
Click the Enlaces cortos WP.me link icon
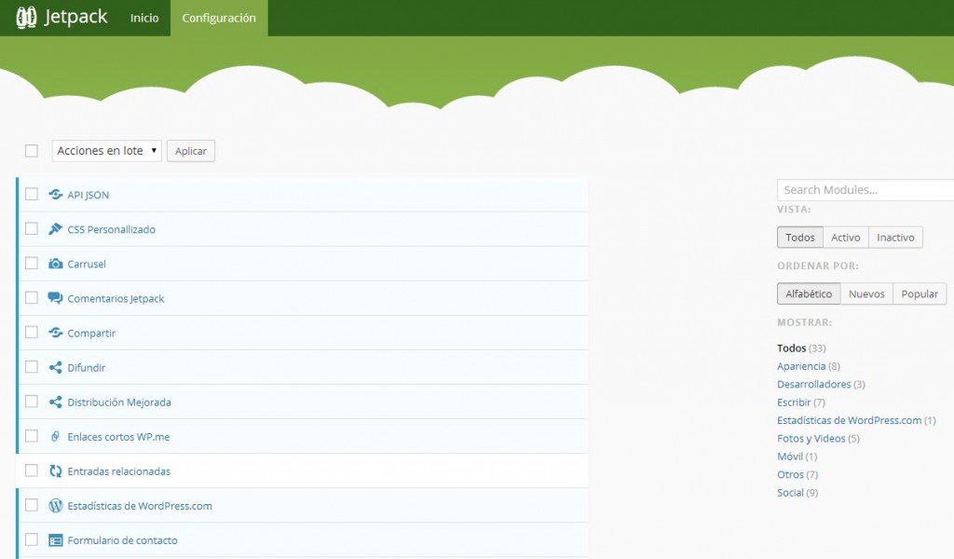click(55, 436)
